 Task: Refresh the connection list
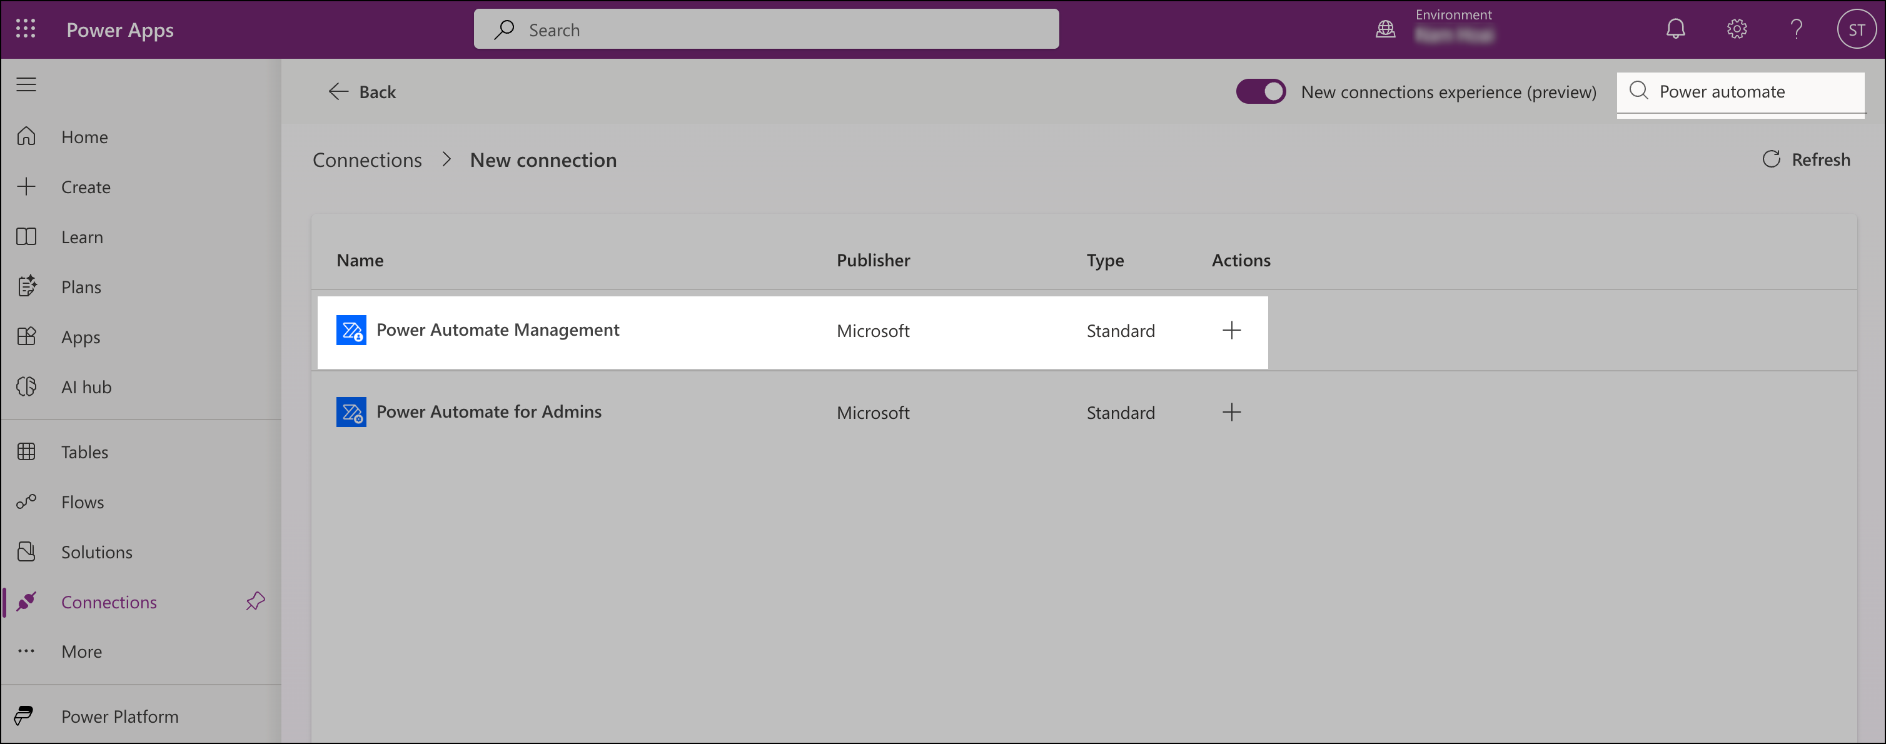point(1806,159)
